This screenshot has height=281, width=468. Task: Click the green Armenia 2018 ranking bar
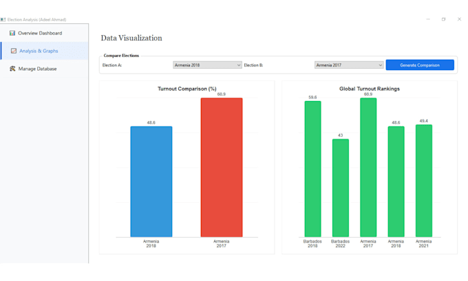pos(396,182)
